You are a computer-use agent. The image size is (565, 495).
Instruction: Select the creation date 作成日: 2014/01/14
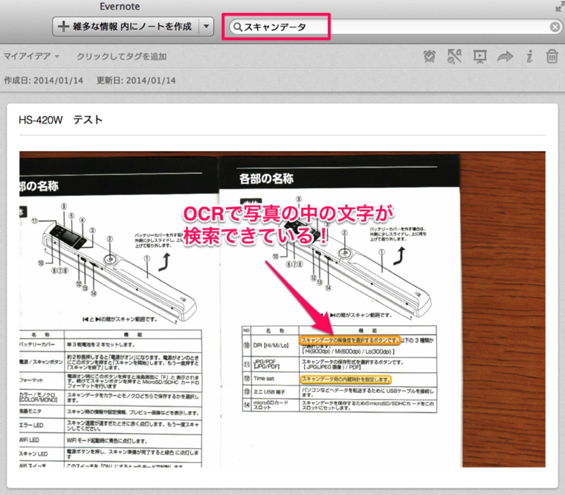pos(44,80)
